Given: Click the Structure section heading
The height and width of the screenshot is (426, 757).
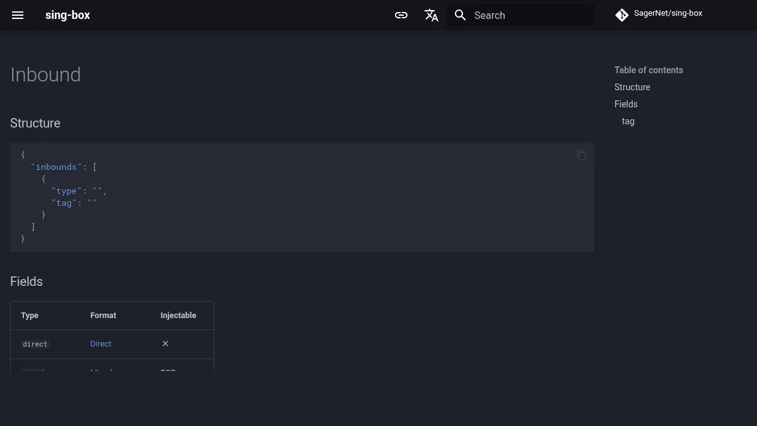Looking at the screenshot, I should tap(35, 123).
